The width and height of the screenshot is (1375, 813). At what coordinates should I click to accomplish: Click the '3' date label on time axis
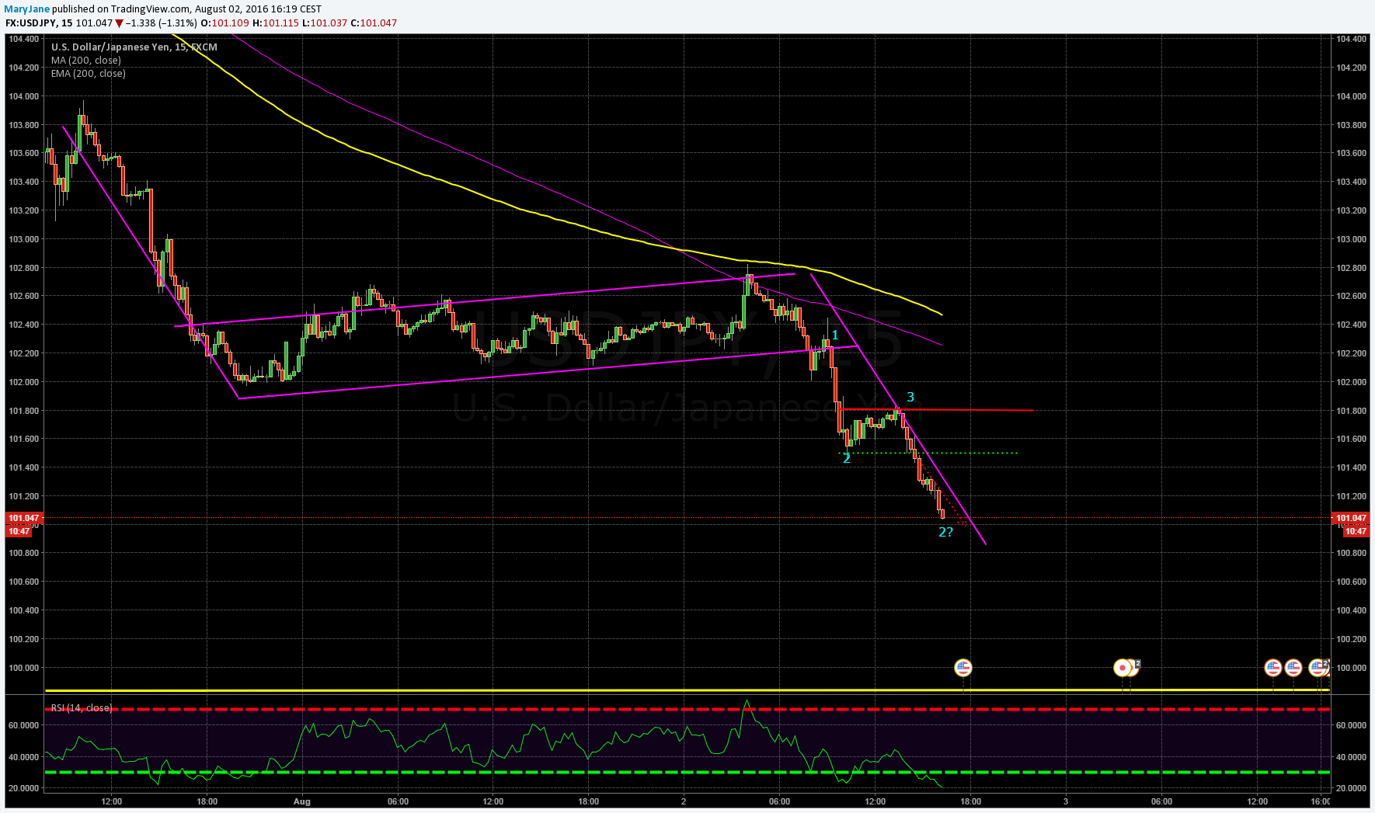click(x=1066, y=801)
